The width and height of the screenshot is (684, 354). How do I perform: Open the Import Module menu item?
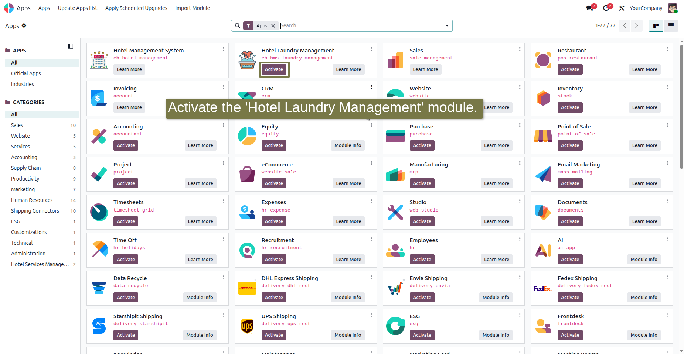tap(193, 8)
